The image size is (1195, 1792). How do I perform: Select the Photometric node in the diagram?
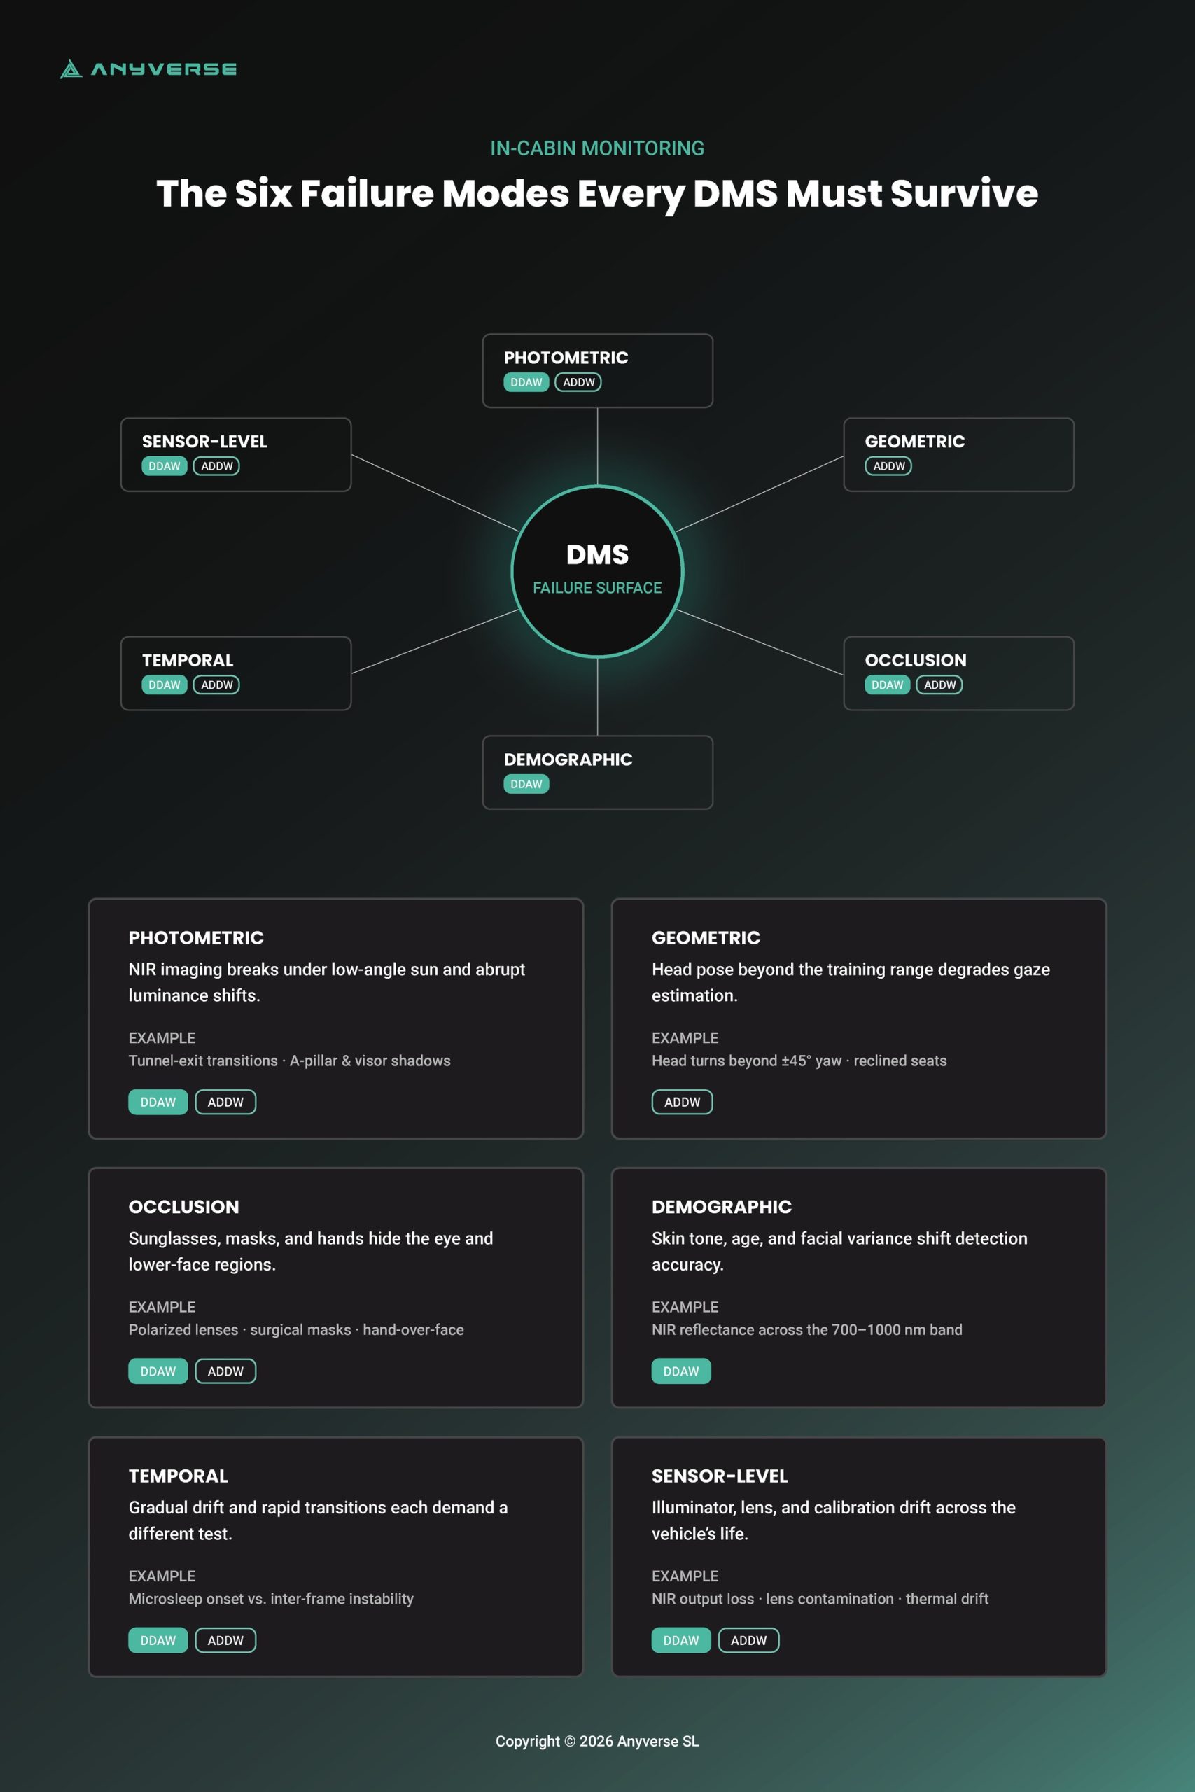tap(598, 370)
